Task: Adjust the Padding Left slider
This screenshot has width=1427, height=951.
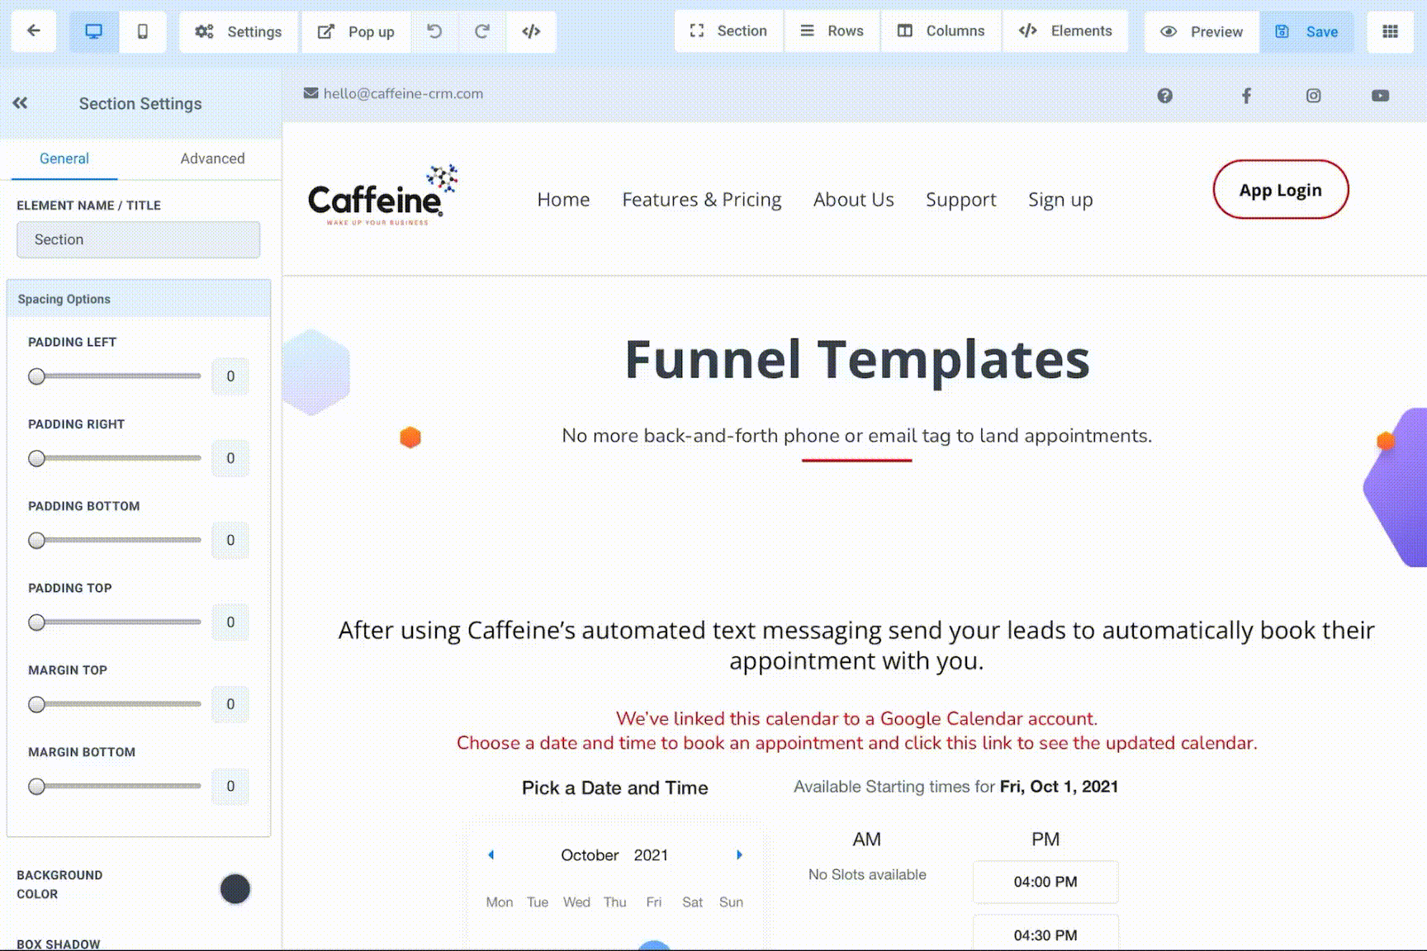Action: coord(115,376)
